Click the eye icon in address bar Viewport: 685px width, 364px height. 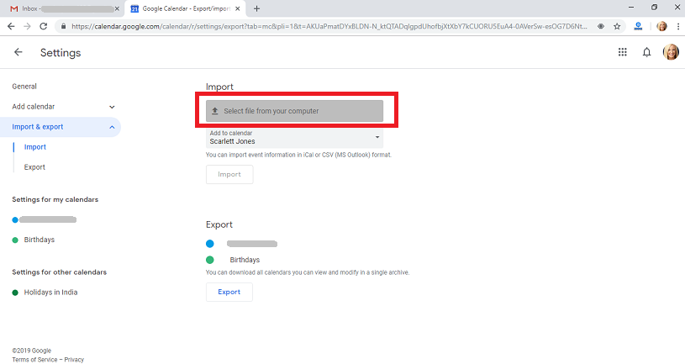601,26
